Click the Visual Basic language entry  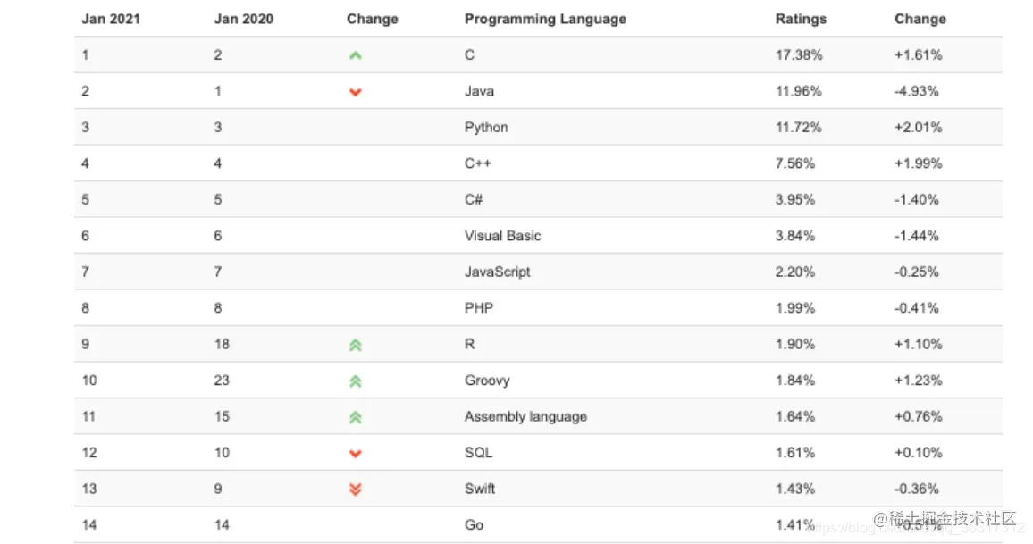click(x=502, y=236)
